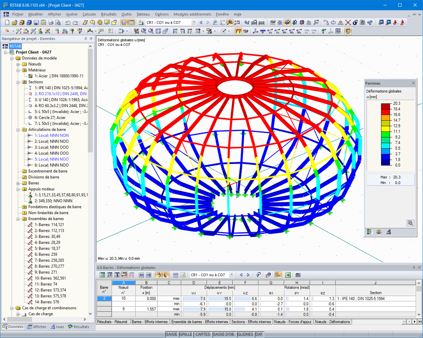Toggle the highlighted selection mode icon
Viewport: 423px width, 338px height.
pos(288,22)
